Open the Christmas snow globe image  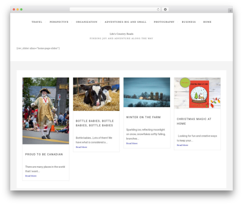[197, 93]
